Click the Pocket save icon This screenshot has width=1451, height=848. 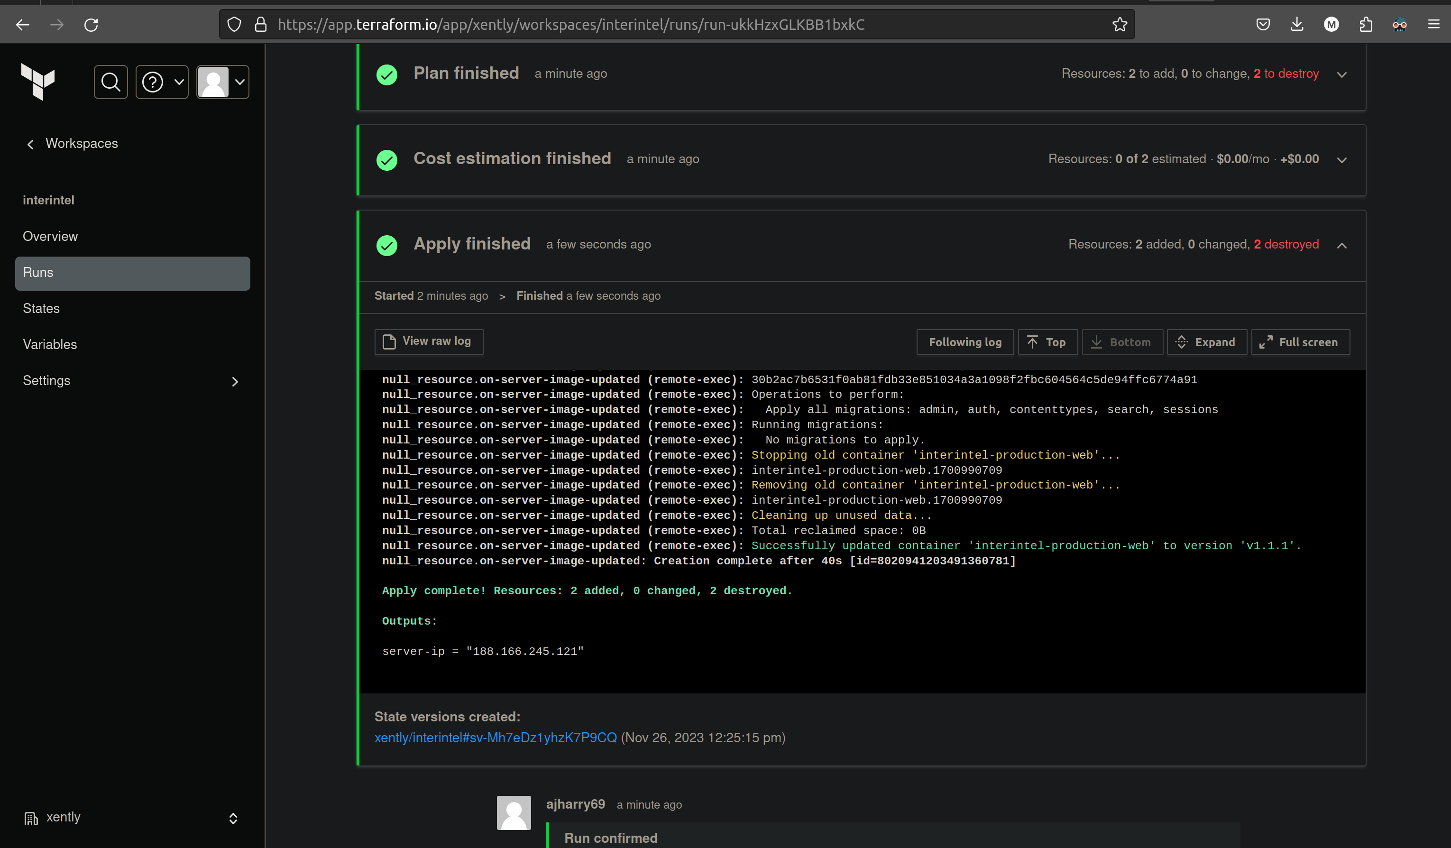click(x=1263, y=25)
